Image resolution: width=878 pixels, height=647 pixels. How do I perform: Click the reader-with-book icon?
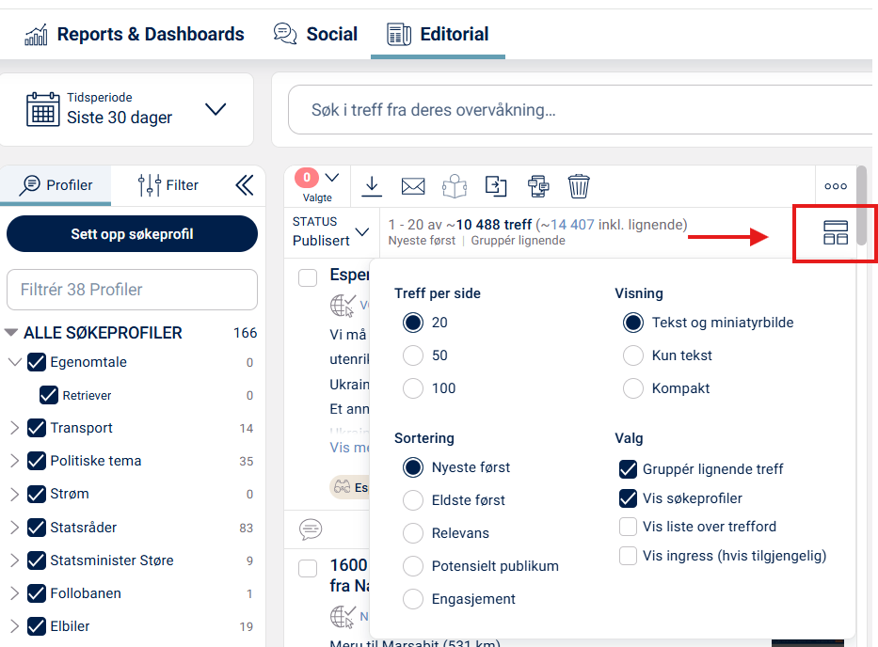coord(455,186)
